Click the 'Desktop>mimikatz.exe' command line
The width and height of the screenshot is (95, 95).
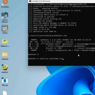point(47,36)
